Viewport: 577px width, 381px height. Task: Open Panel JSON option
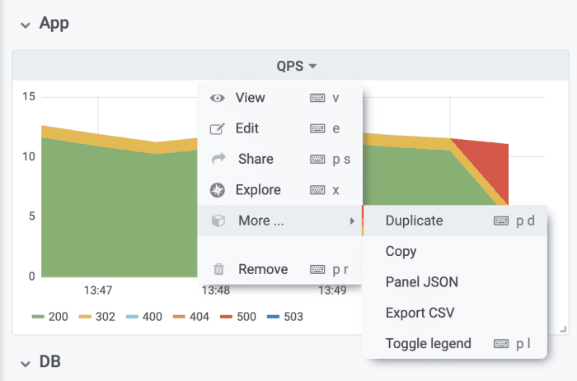tap(421, 282)
